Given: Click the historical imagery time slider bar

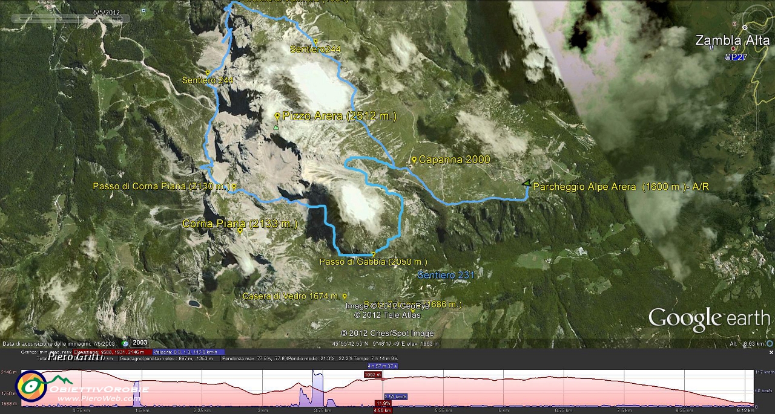Looking at the screenshot, I should pyautogui.click(x=70, y=19).
